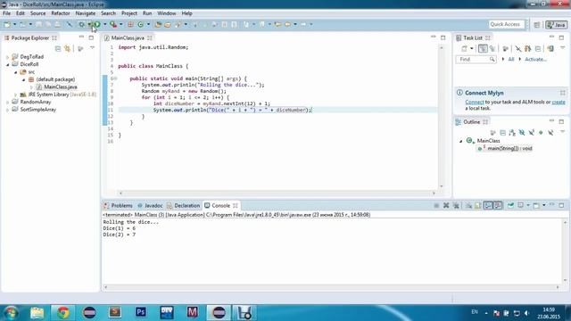Viewport: 571px width, 321px height.
Task: Toggle Categorized presentation in Task List
Action: (x=483, y=48)
